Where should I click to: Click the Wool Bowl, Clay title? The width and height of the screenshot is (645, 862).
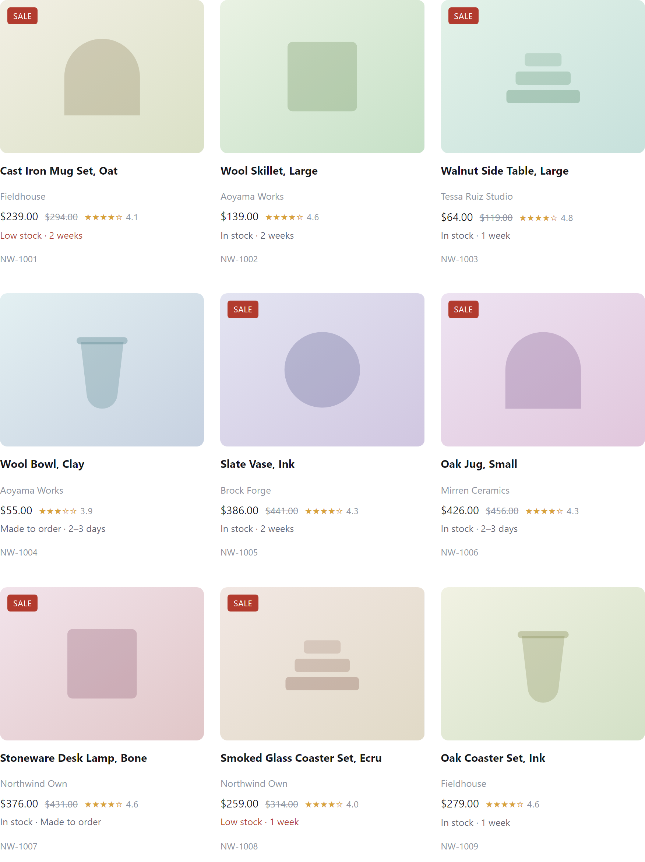[42, 465]
